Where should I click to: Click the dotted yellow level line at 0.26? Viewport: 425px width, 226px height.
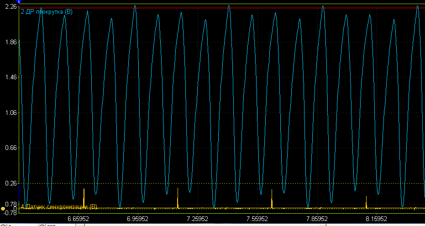[x=222, y=184]
